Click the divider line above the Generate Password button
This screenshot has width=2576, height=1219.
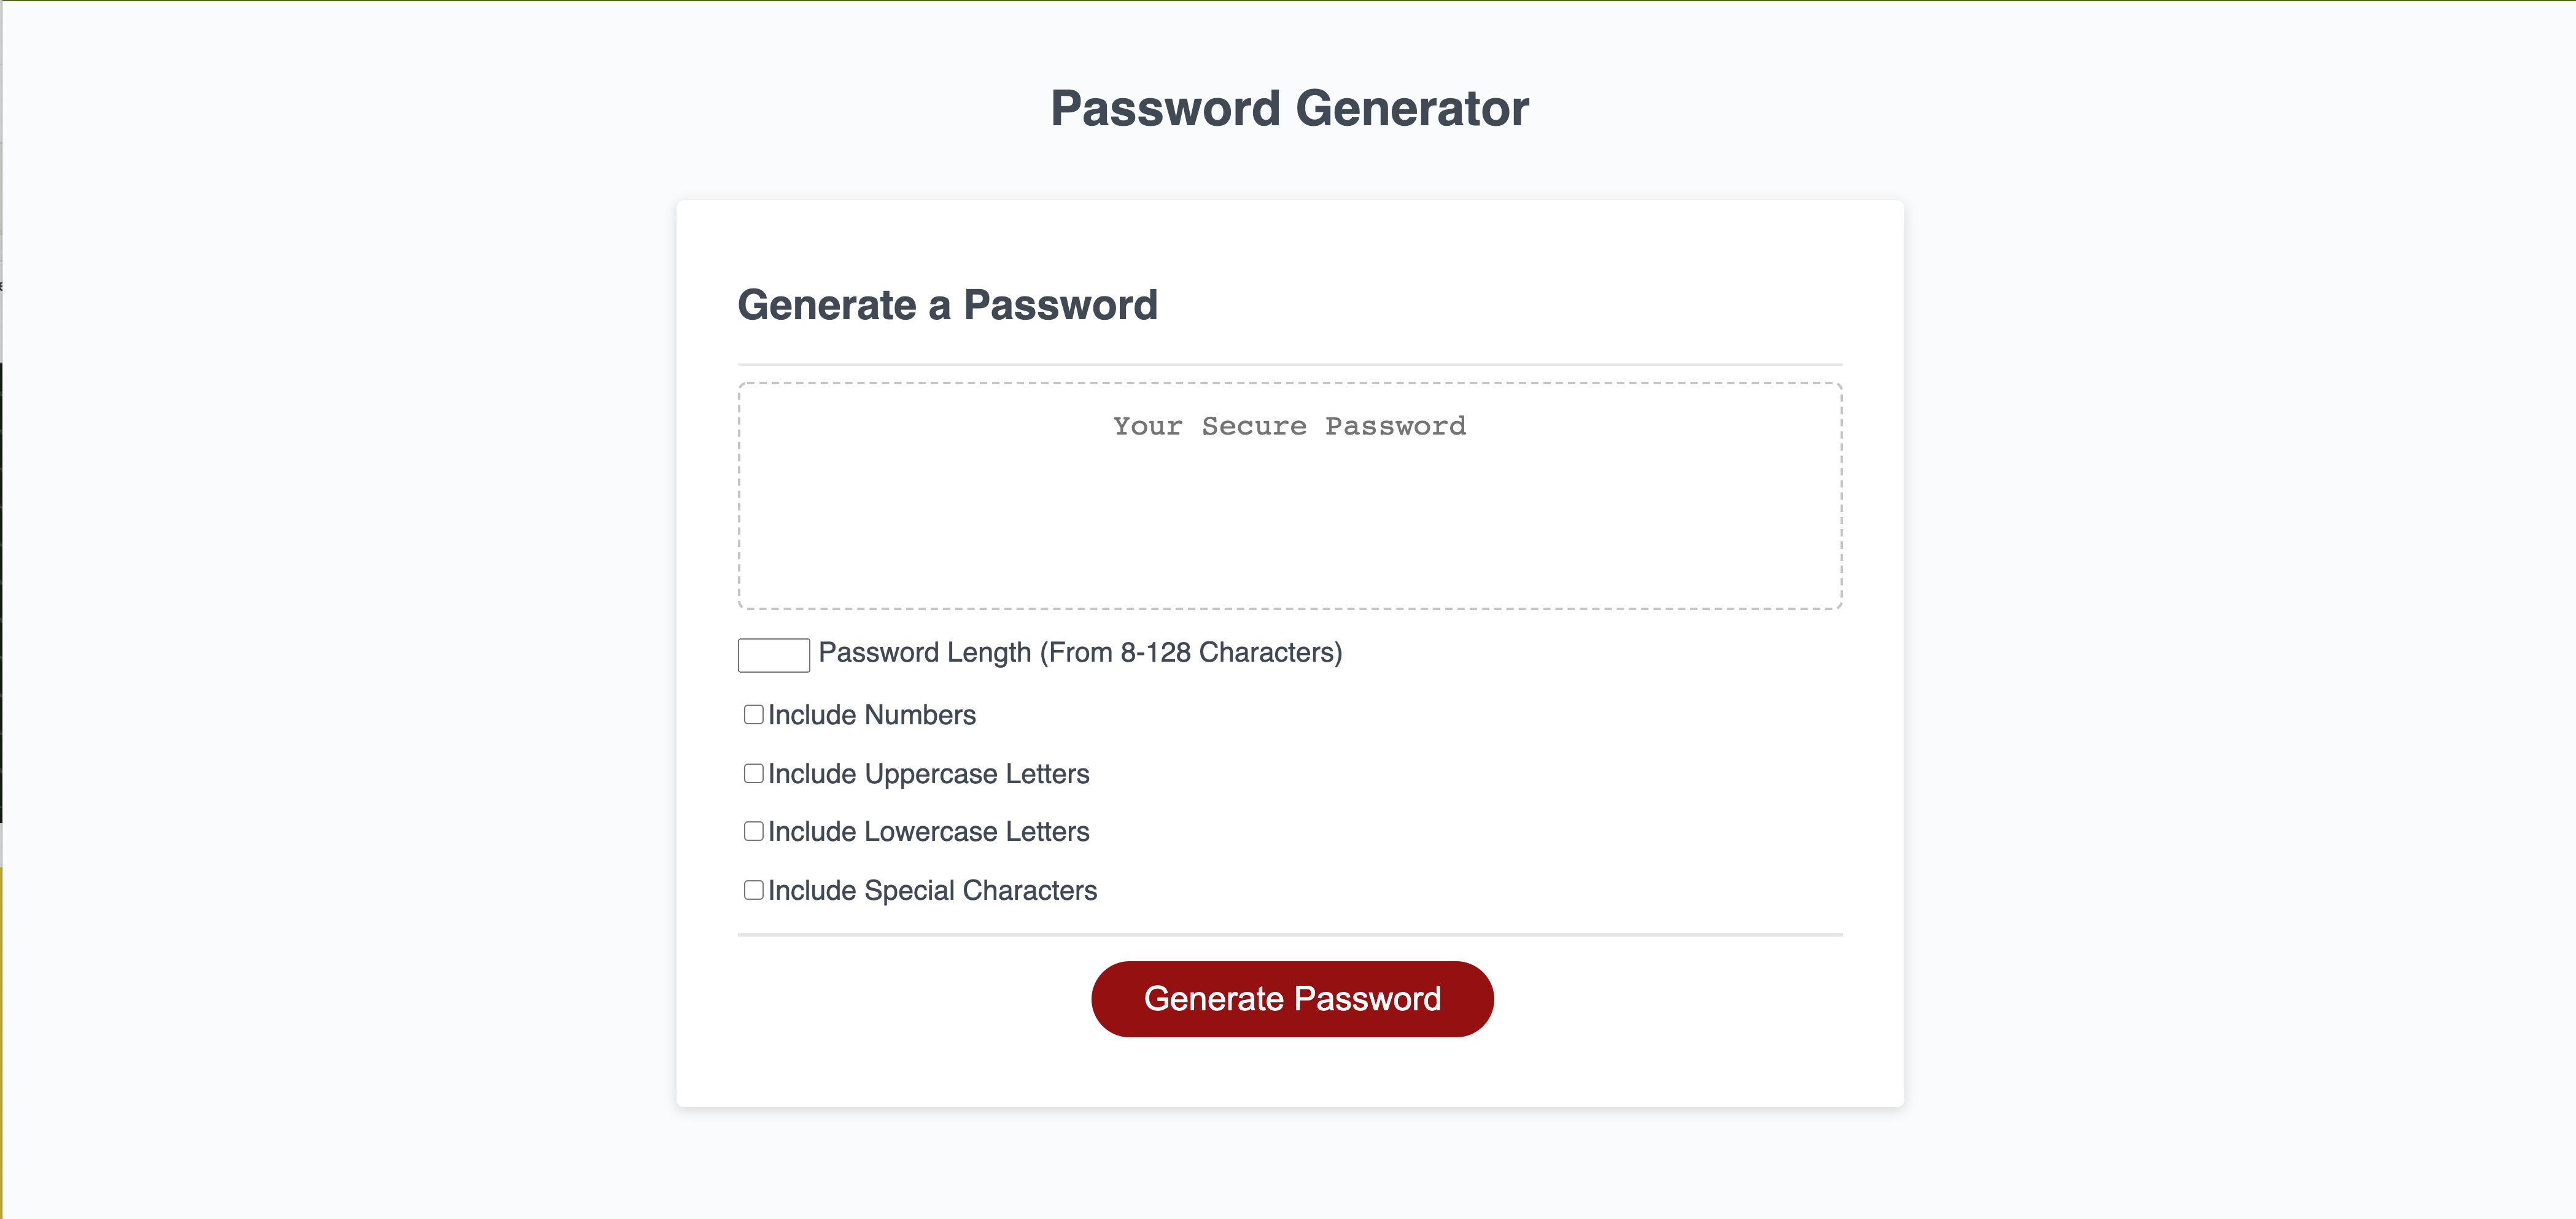(x=1290, y=935)
